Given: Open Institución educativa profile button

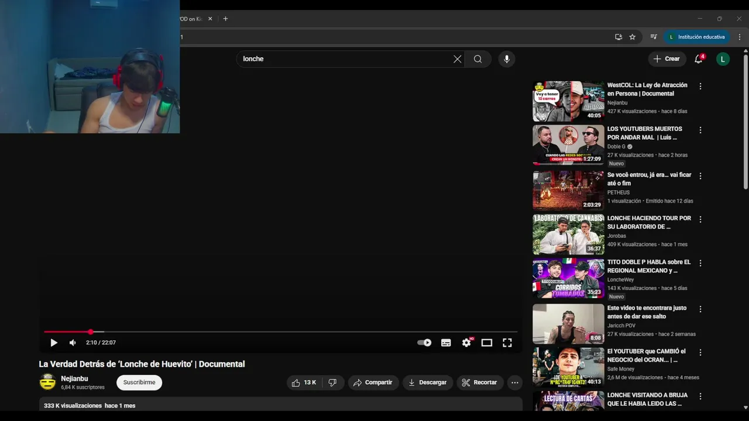Looking at the screenshot, I should pyautogui.click(x=697, y=37).
